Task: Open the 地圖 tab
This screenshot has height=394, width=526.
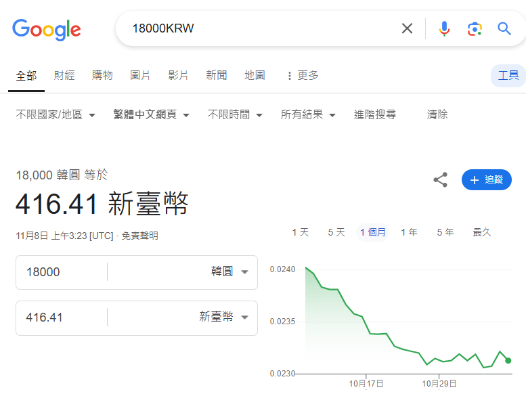Action: coord(255,75)
